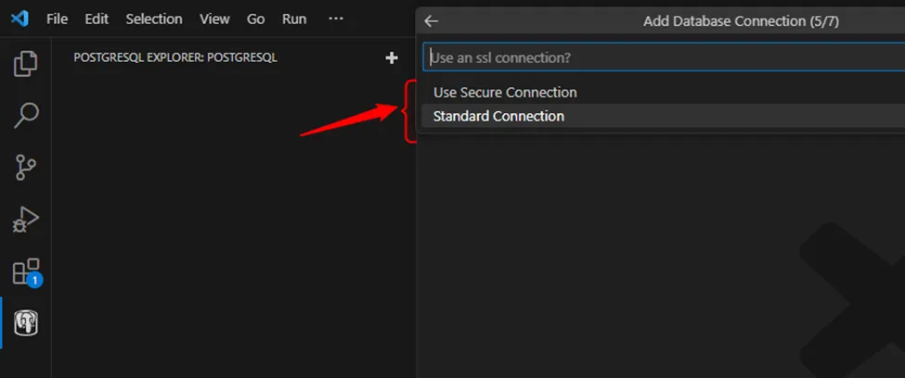Open the Extensions view
Screen dimensions: 905x378
coord(26,272)
